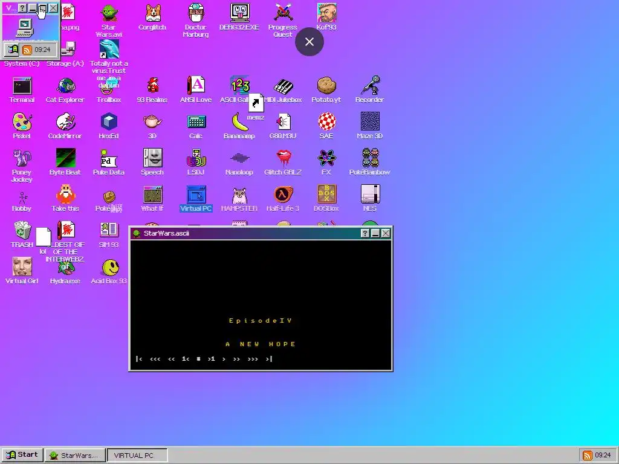This screenshot has width=619, height=464.
Task: Click the 09:24 clock in the taskbar
Action: point(603,456)
